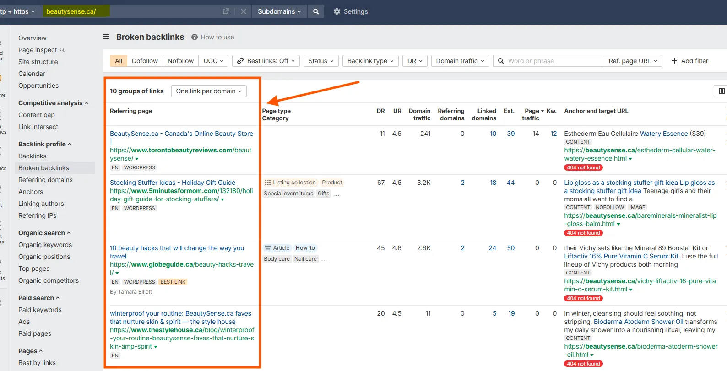Click the Bioderma Atoderm Shower Oil anchor link

click(638, 322)
